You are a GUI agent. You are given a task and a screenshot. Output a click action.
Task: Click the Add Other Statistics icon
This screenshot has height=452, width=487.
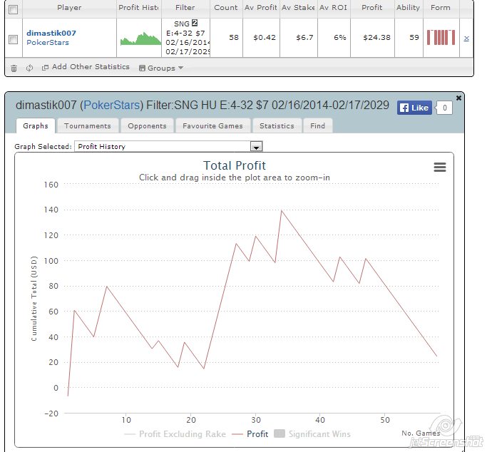tap(45, 67)
